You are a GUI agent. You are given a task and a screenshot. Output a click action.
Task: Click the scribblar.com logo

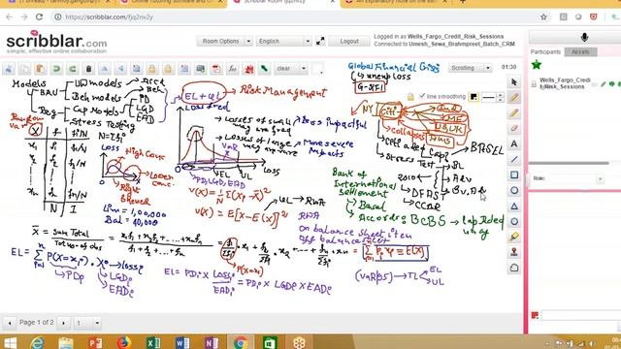point(56,43)
